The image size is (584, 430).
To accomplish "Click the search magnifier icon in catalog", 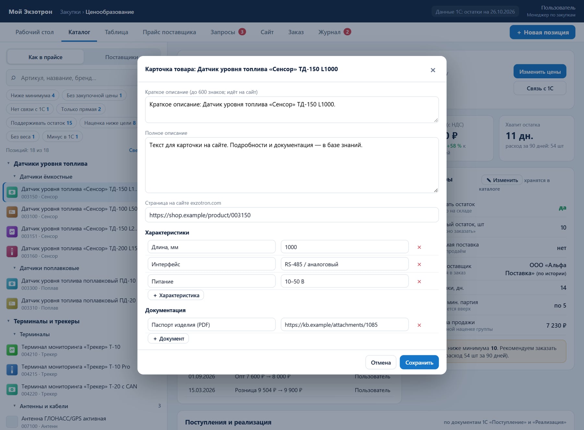I will click(x=13, y=78).
